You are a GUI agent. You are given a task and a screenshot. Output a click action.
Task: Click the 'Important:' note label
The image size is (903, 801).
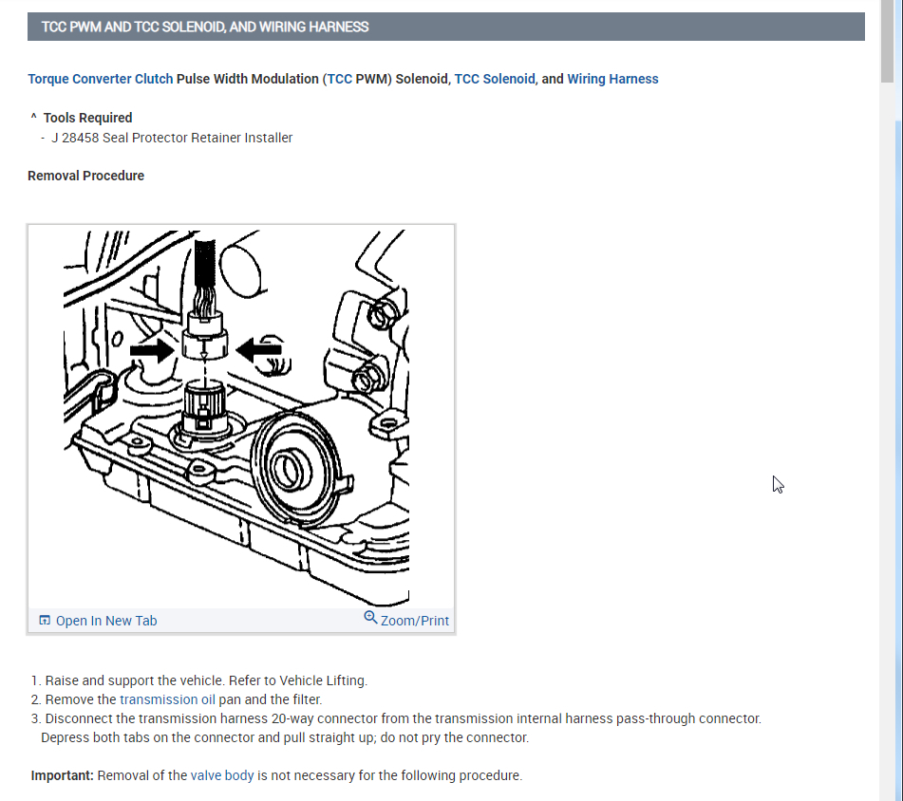(63, 775)
